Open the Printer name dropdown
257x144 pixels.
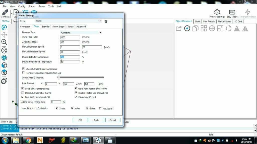tap(68, 21)
